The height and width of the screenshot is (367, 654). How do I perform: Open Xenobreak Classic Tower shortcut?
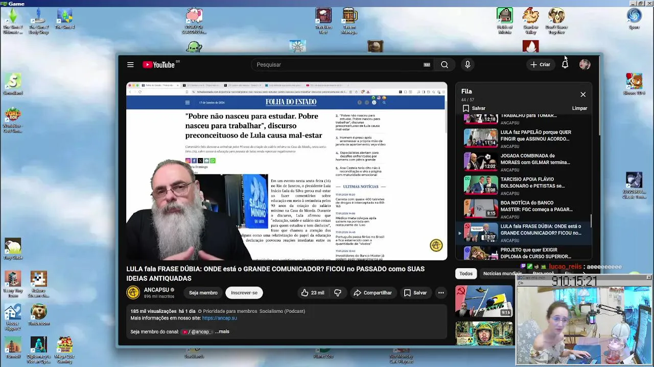tap(634, 186)
